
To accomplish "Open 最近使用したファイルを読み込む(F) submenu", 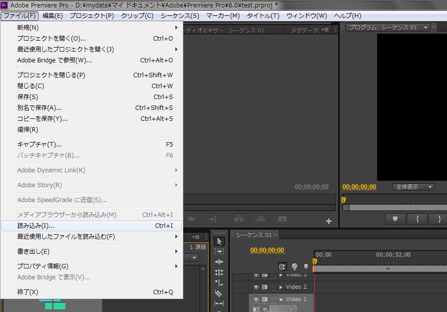I will [92, 237].
